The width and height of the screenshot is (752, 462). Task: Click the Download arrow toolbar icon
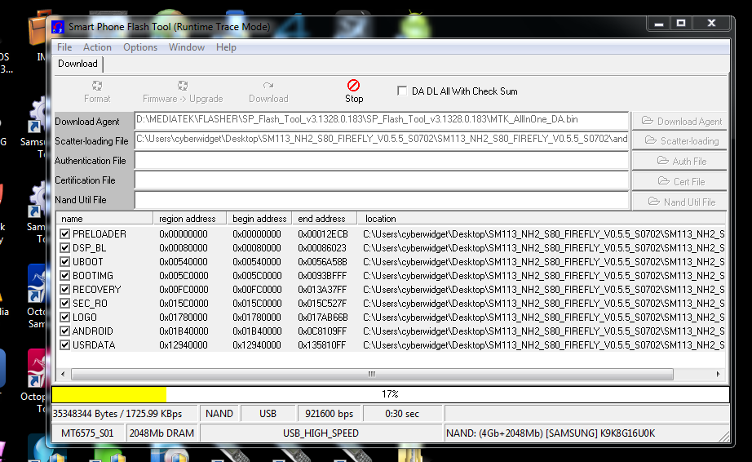pyautogui.click(x=268, y=86)
